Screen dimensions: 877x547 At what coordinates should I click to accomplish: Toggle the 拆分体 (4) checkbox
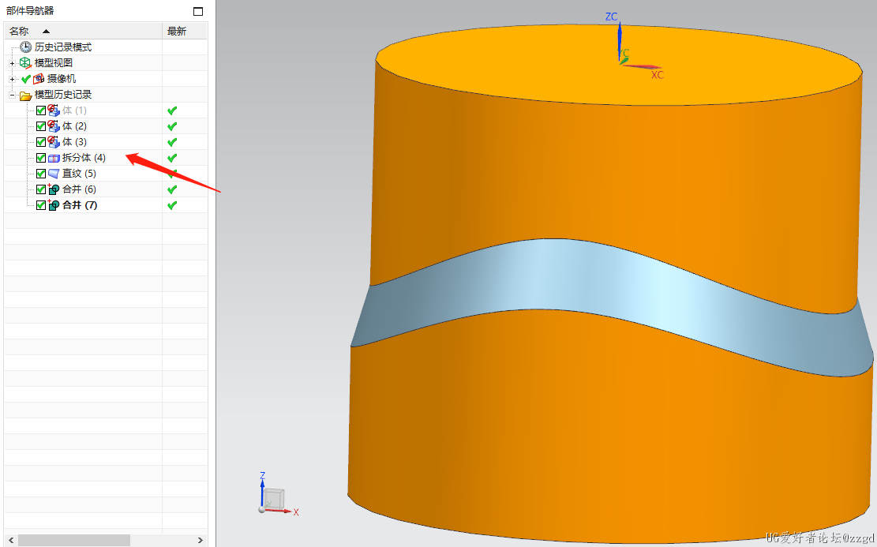click(41, 158)
